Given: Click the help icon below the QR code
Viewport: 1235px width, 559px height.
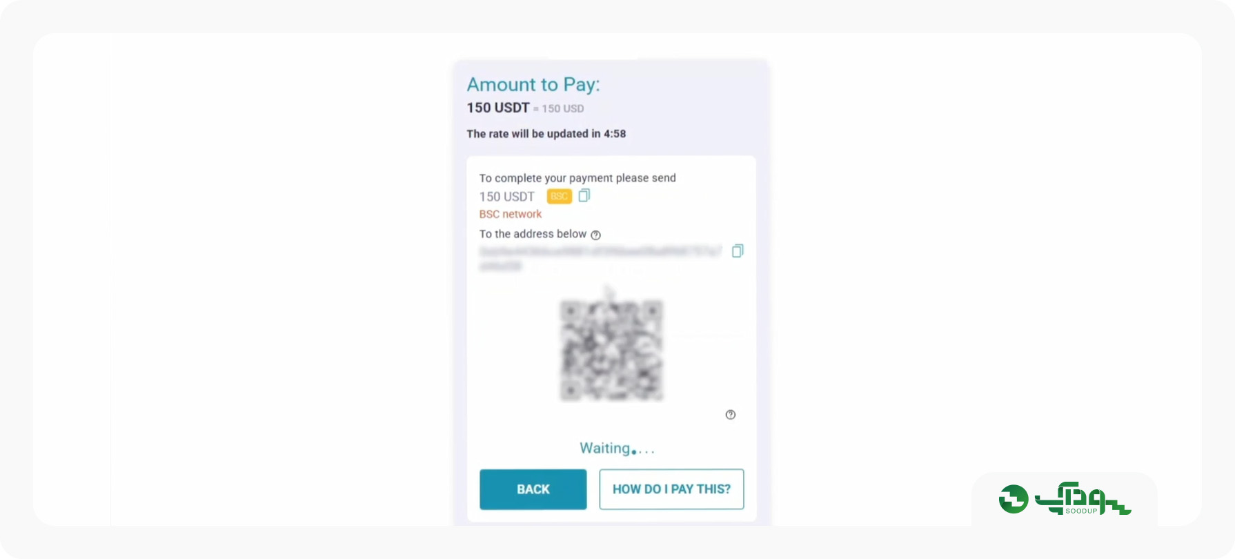Looking at the screenshot, I should coord(731,415).
